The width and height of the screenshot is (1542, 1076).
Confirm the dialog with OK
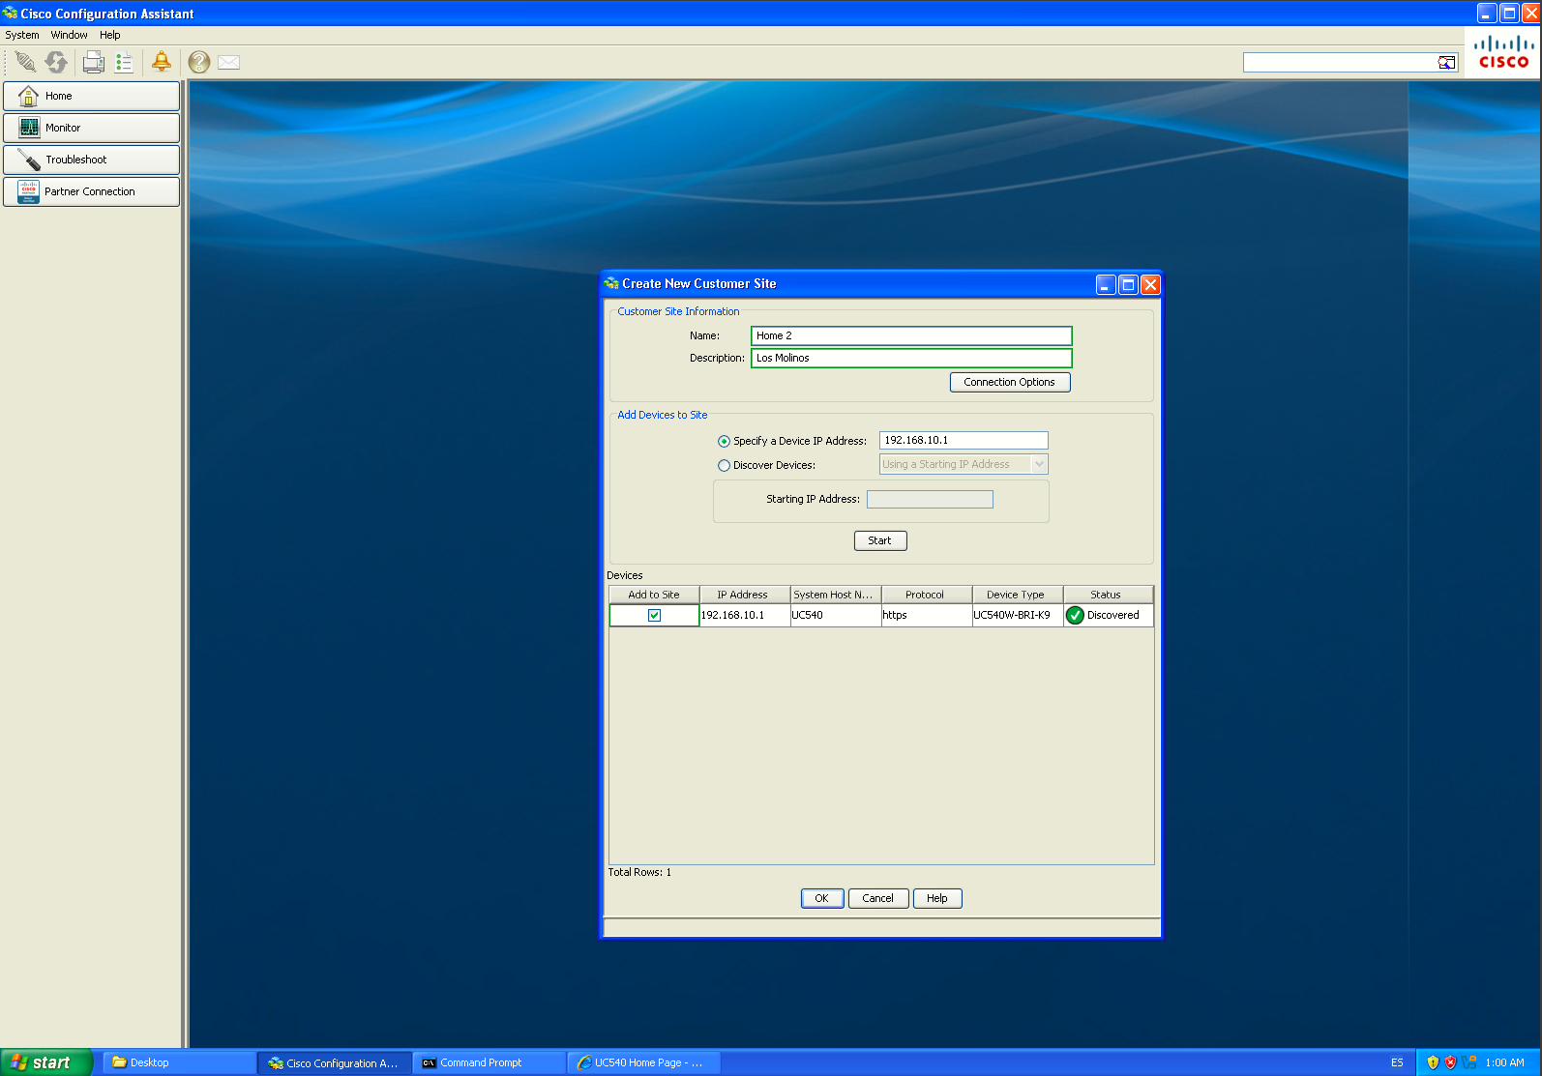click(x=822, y=898)
